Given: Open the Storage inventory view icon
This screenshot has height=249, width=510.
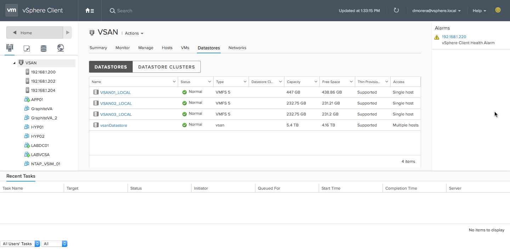Looking at the screenshot, I should click(43, 48).
